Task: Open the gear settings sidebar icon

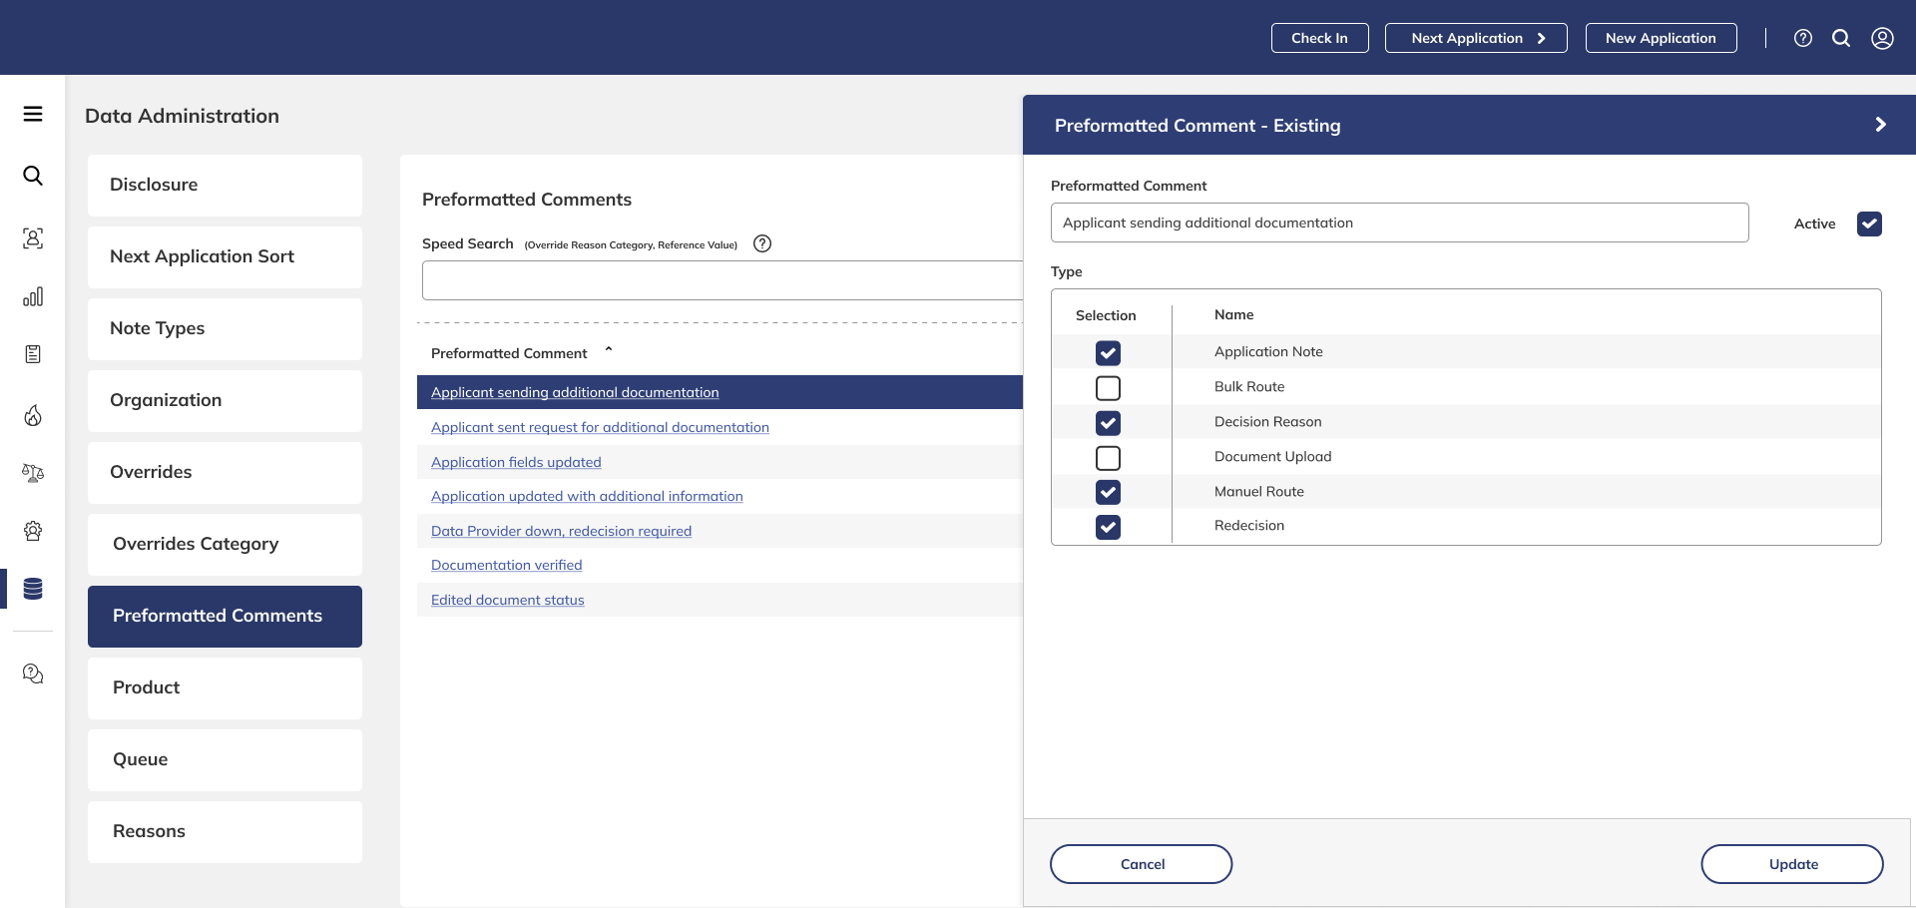Action: click(x=33, y=531)
